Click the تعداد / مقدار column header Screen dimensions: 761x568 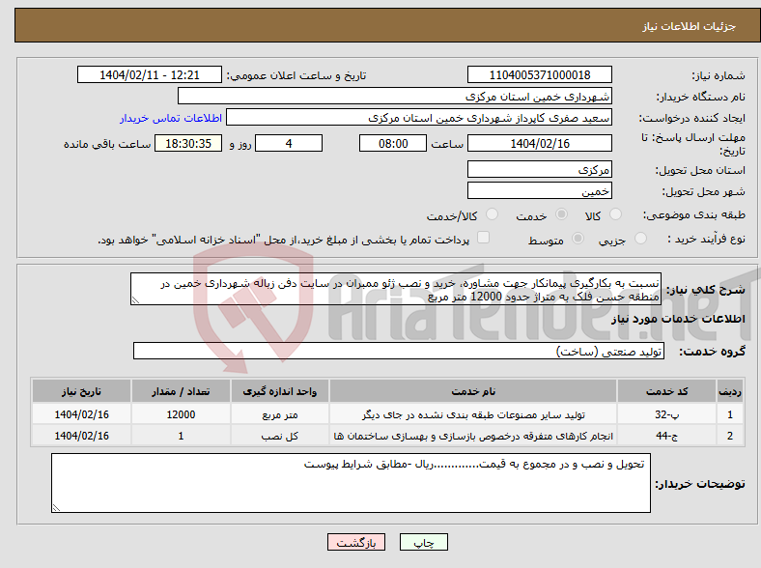point(181,391)
